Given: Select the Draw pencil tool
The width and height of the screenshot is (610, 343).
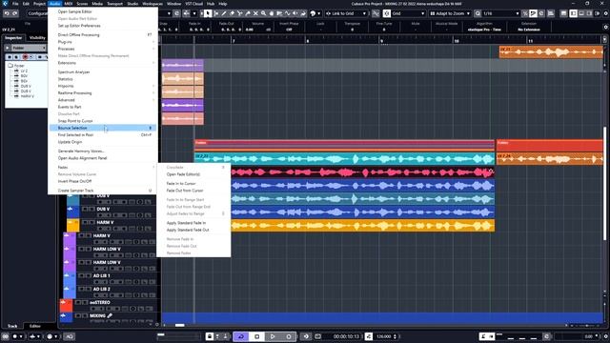Looking at the screenshot, I should pyautogui.click(x=224, y=13).
